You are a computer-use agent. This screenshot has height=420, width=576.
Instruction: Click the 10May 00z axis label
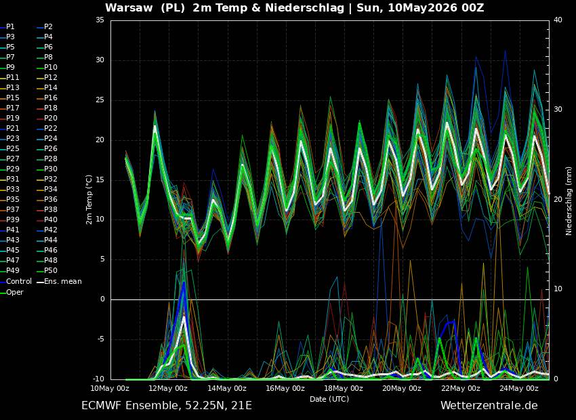(110, 388)
